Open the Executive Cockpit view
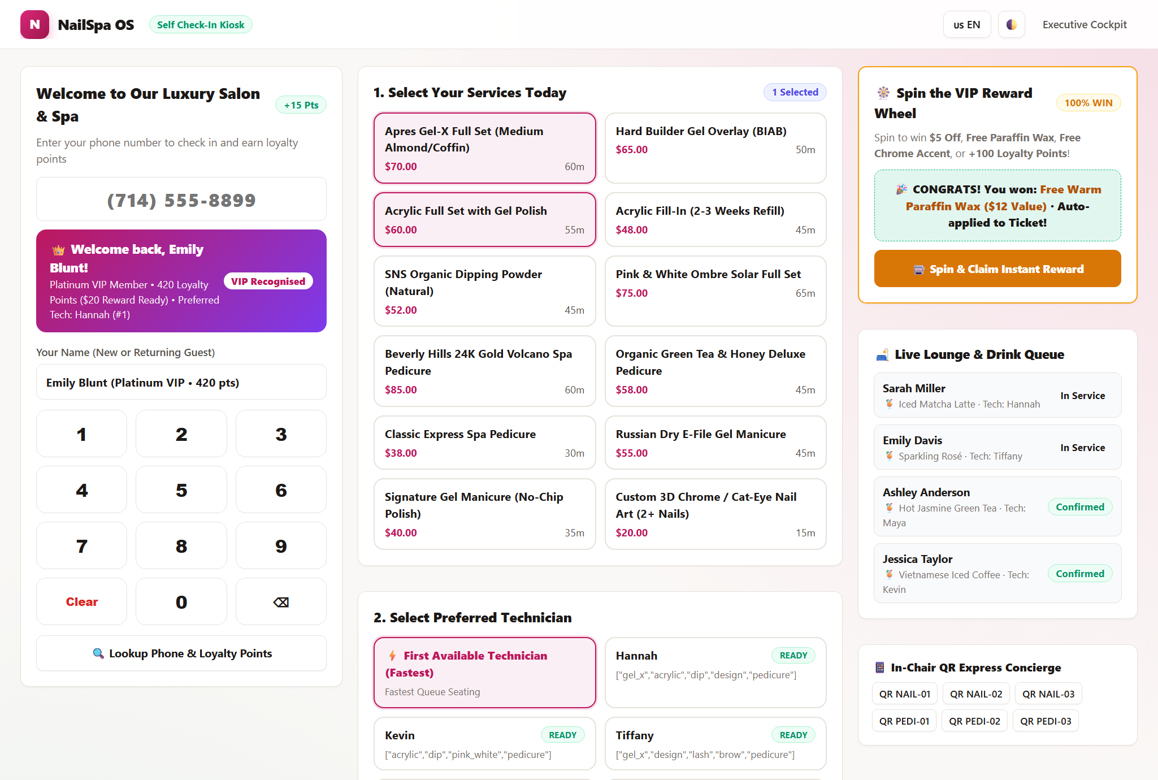Viewport: 1158px width, 780px height. pos(1085,24)
